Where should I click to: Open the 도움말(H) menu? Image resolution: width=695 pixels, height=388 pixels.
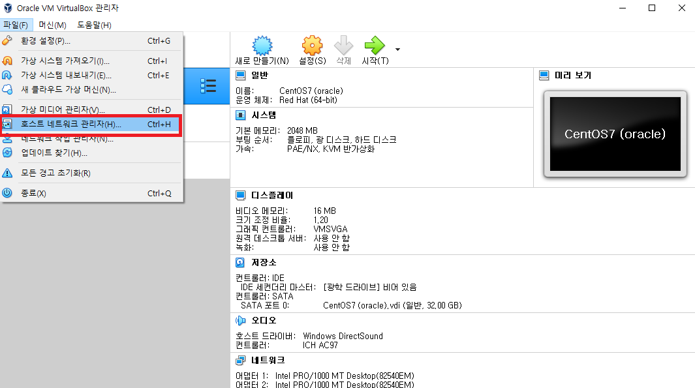(94, 25)
